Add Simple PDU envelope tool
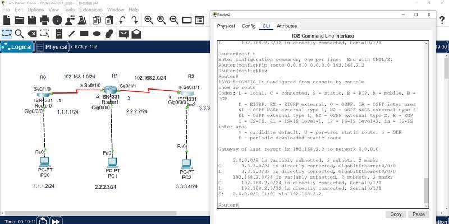This screenshot has height=224, width=449. pyautogui.click(x=123, y=34)
